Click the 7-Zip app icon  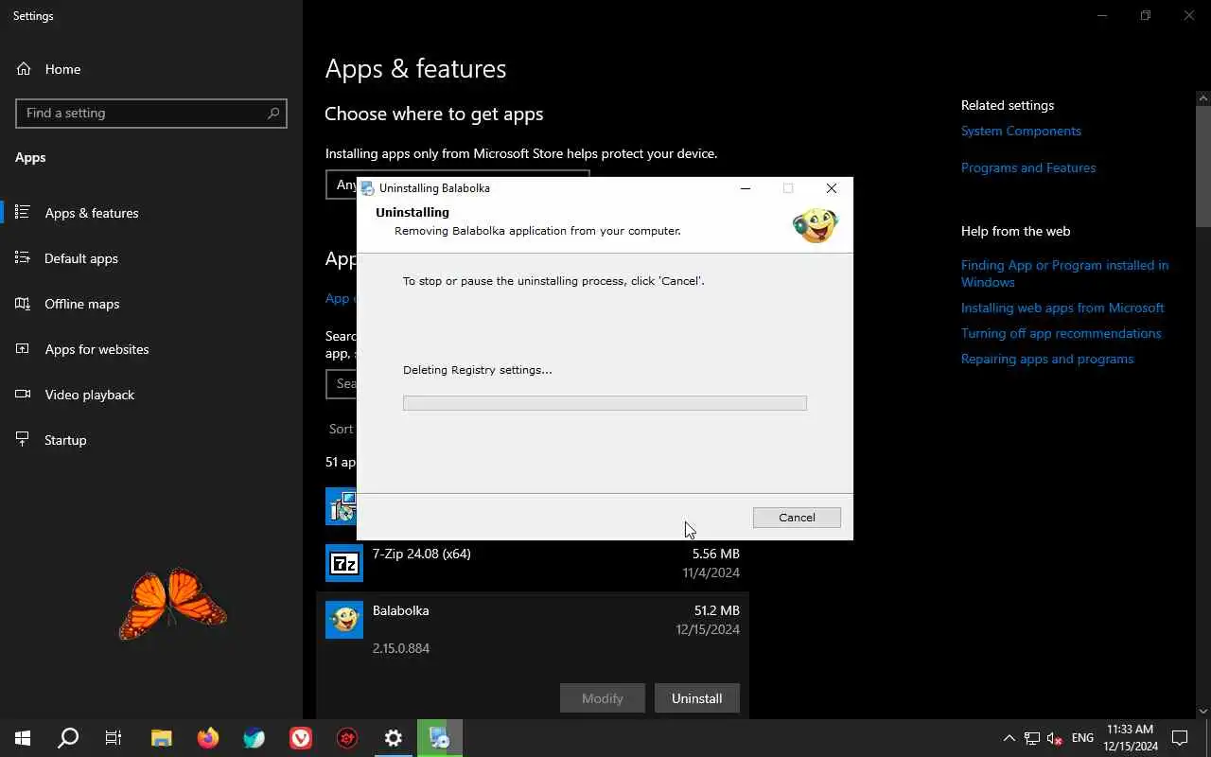(x=344, y=563)
